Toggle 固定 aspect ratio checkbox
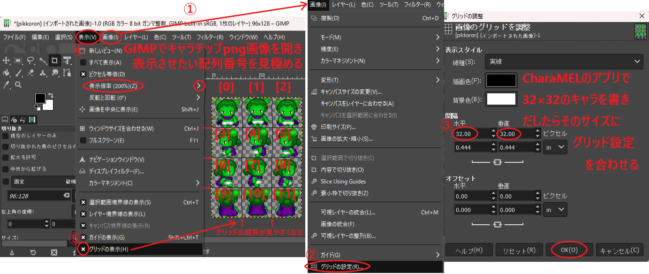Image resolution: width=649 pixels, height=274 pixels. coord(6,181)
